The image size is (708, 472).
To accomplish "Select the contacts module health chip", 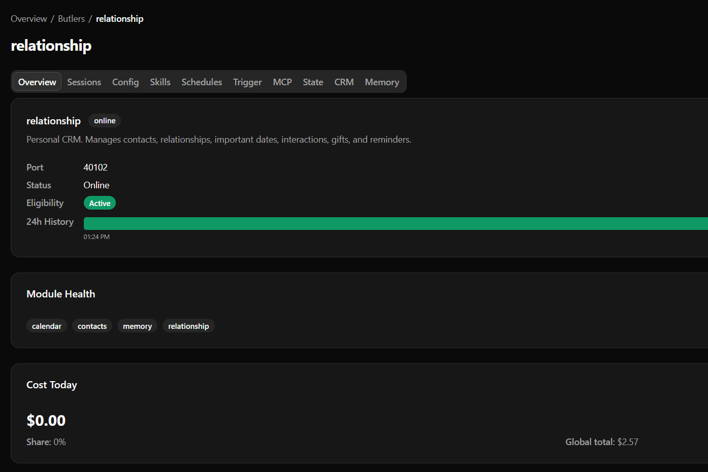I will pyautogui.click(x=92, y=325).
